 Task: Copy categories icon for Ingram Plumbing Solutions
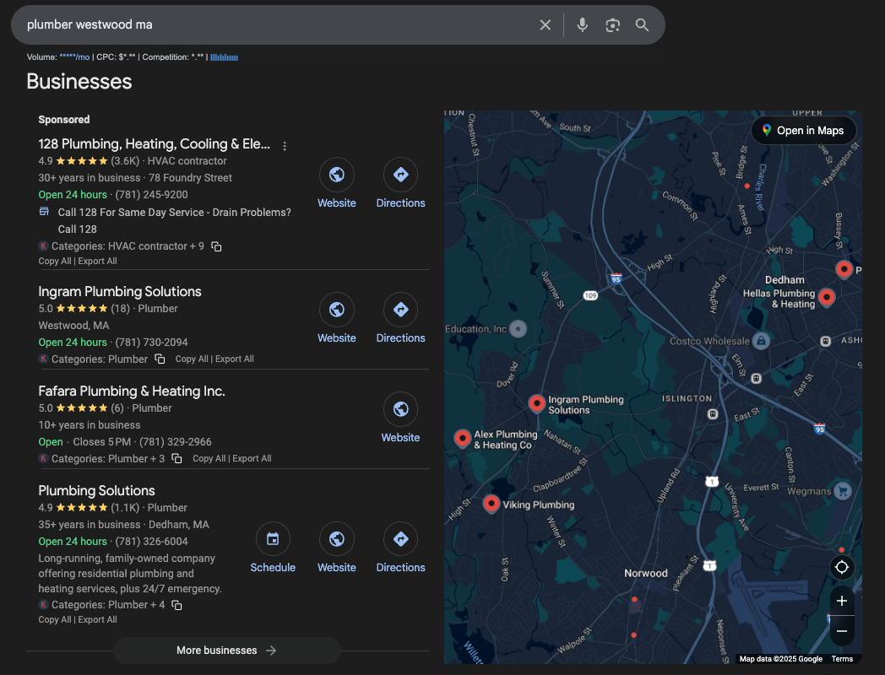tap(160, 359)
